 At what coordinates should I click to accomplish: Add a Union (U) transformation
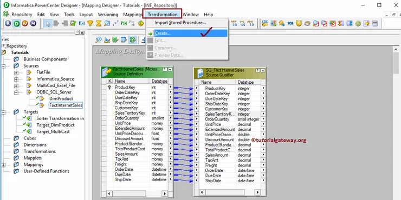click(x=299, y=23)
